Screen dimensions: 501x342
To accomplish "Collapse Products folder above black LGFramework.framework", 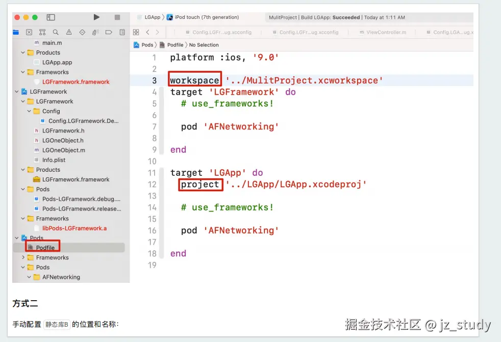I will (x=22, y=170).
